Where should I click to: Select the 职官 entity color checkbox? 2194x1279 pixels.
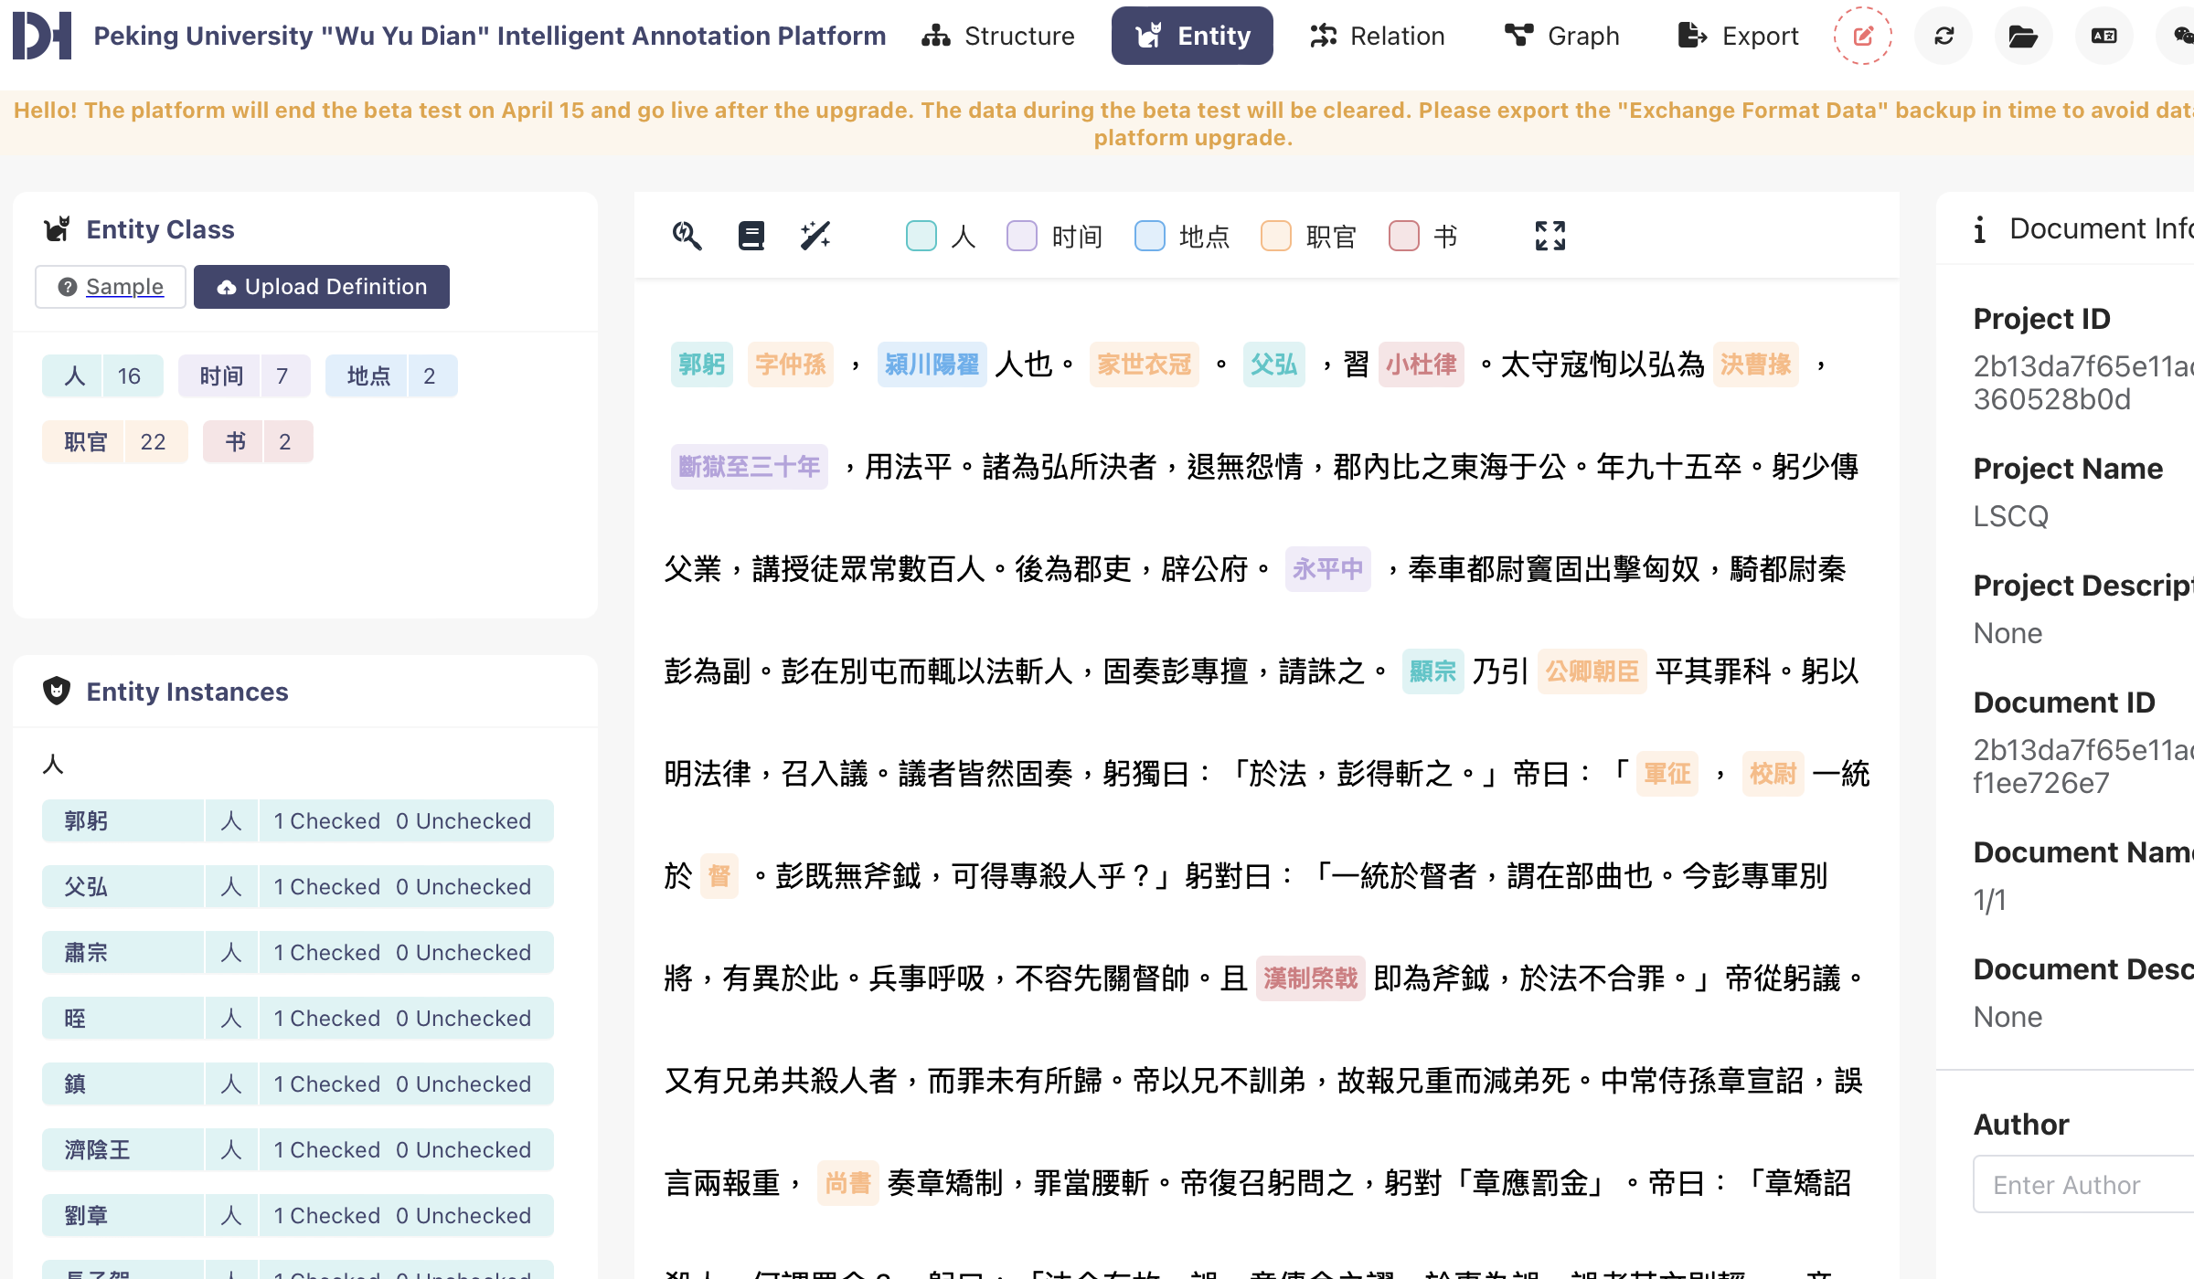point(1276,236)
